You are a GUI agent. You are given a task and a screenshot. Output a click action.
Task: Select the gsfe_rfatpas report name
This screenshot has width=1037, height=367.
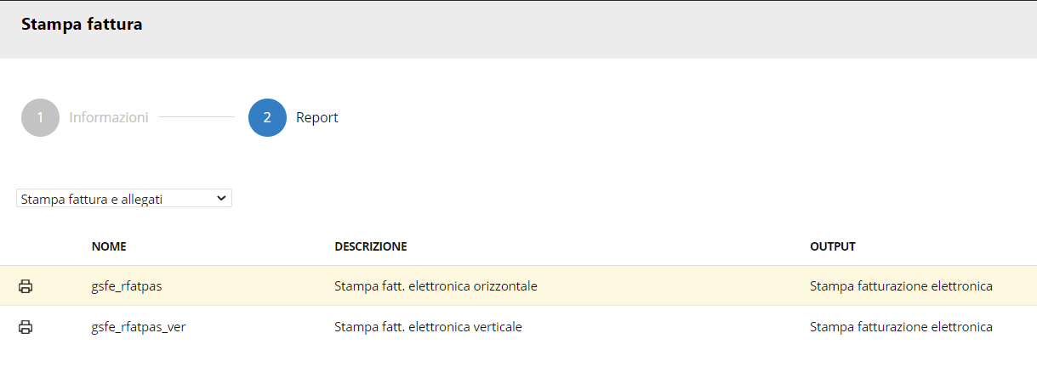click(x=127, y=286)
